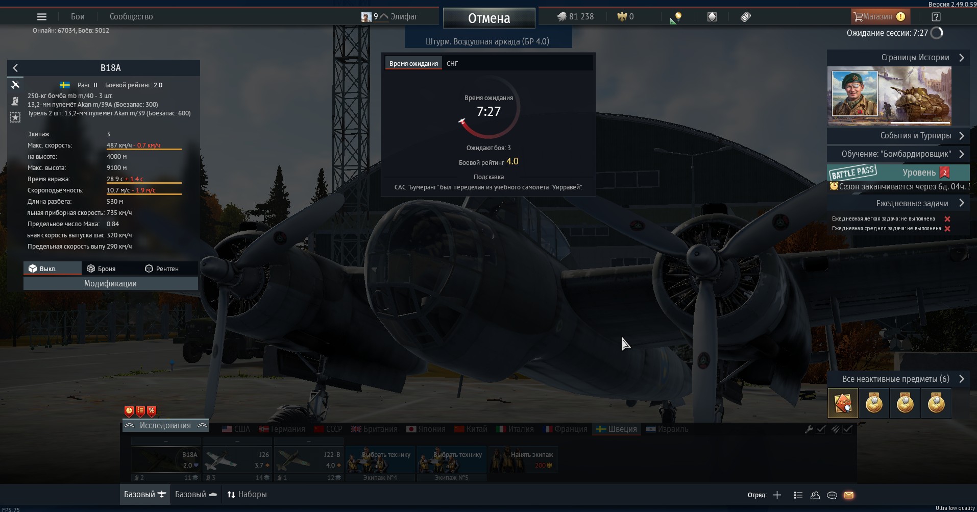Viewport: 977px width, 512px height.
Task: Toggle the auto-ammo refill checkbox
Action: pyautogui.click(x=847, y=429)
